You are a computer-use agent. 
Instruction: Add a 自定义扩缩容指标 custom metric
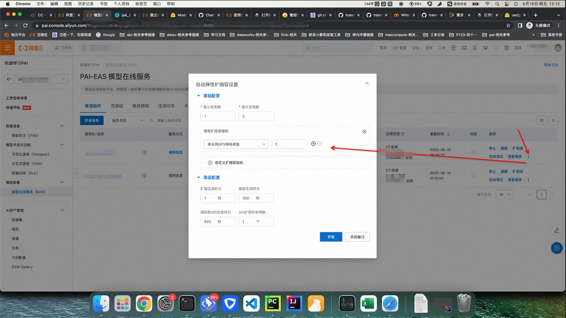[226, 163]
